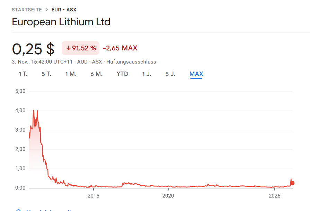Switch chart to YTD range
Screen dimensions: 310x211
122,74
